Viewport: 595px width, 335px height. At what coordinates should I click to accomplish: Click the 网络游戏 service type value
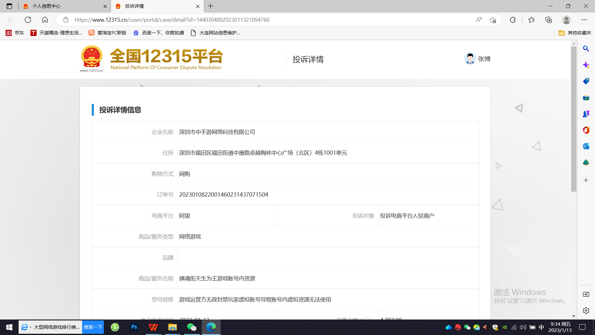pyautogui.click(x=190, y=237)
